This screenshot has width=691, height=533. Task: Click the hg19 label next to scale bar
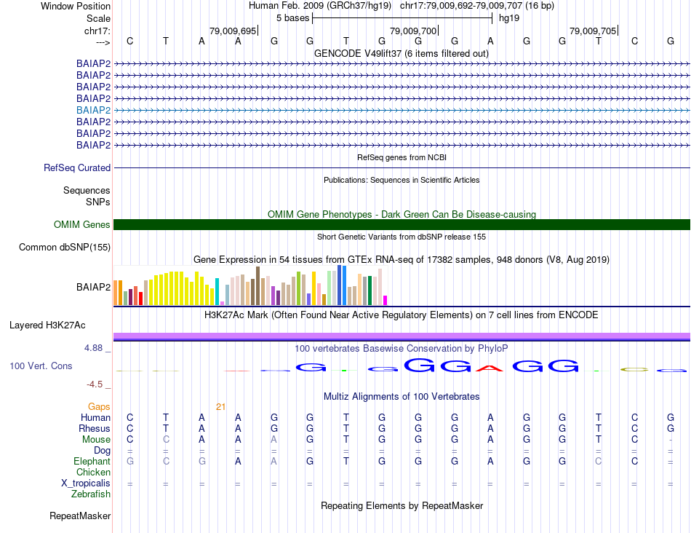[509, 18]
